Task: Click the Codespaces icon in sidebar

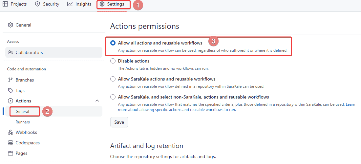Action: (11, 143)
